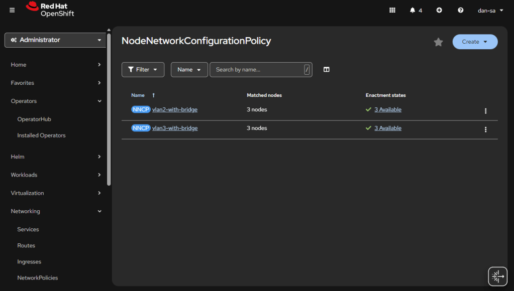Open the dan-sa user menu

pyautogui.click(x=490, y=10)
